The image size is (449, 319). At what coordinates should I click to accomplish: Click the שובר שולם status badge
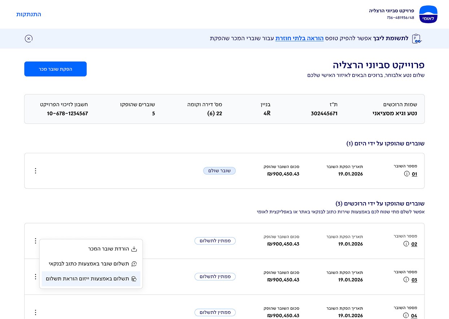219,171
